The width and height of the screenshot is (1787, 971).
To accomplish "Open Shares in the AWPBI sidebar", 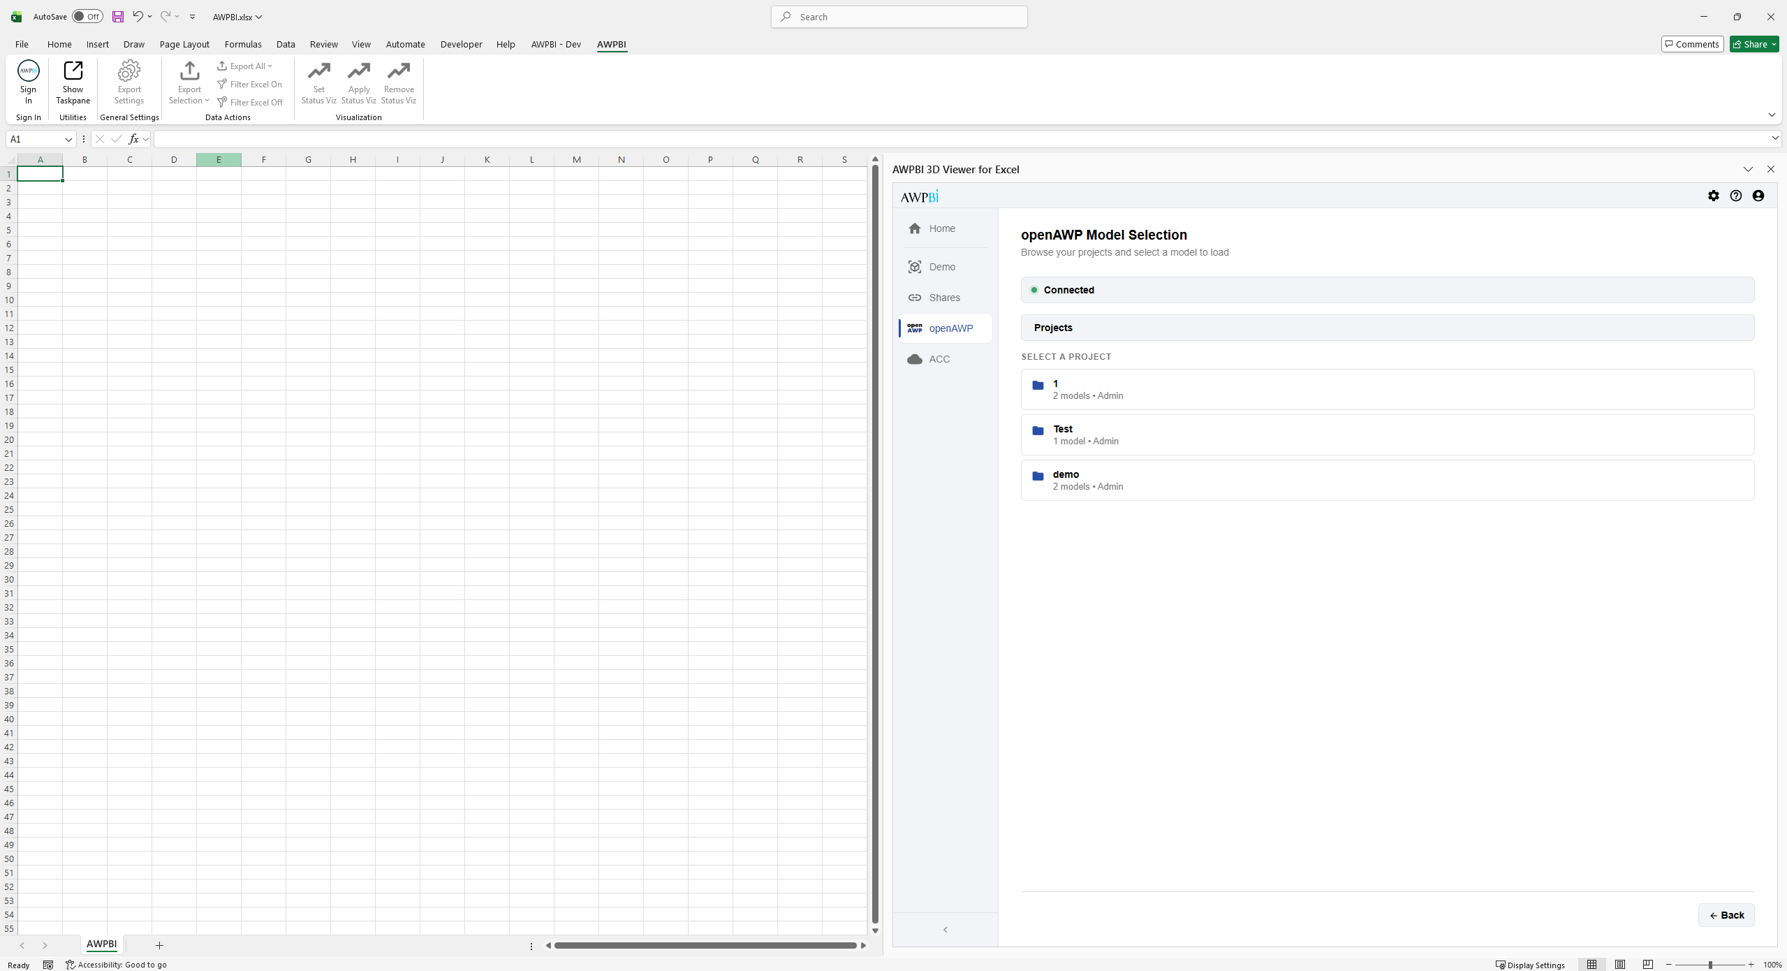I will click(x=945, y=298).
